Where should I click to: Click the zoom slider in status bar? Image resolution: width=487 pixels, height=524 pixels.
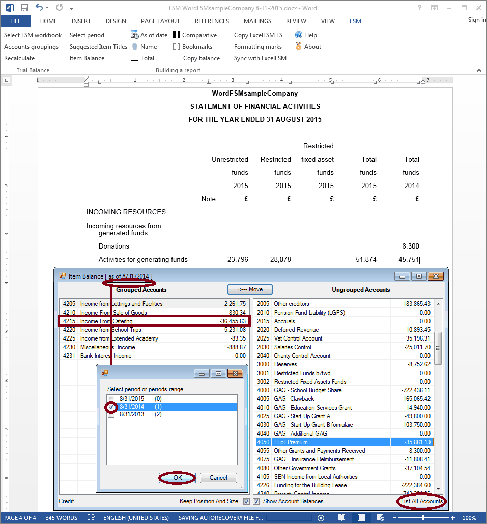tap(423, 518)
